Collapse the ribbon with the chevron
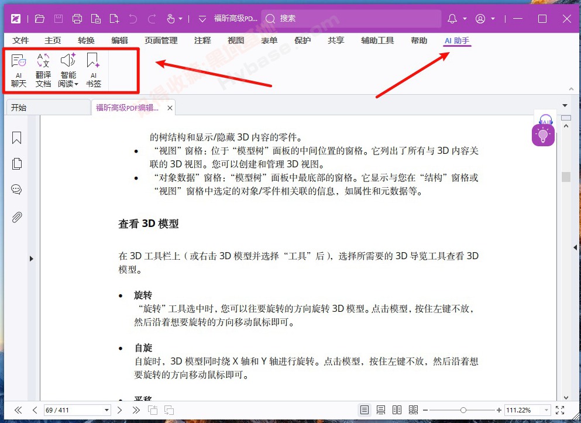This screenshot has width=581, height=423. pos(571,89)
